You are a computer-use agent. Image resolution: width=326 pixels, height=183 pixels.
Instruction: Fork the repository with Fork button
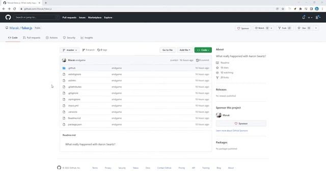tap(285, 28)
